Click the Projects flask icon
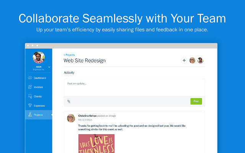The height and width of the screenshot is (153, 245). point(30,115)
